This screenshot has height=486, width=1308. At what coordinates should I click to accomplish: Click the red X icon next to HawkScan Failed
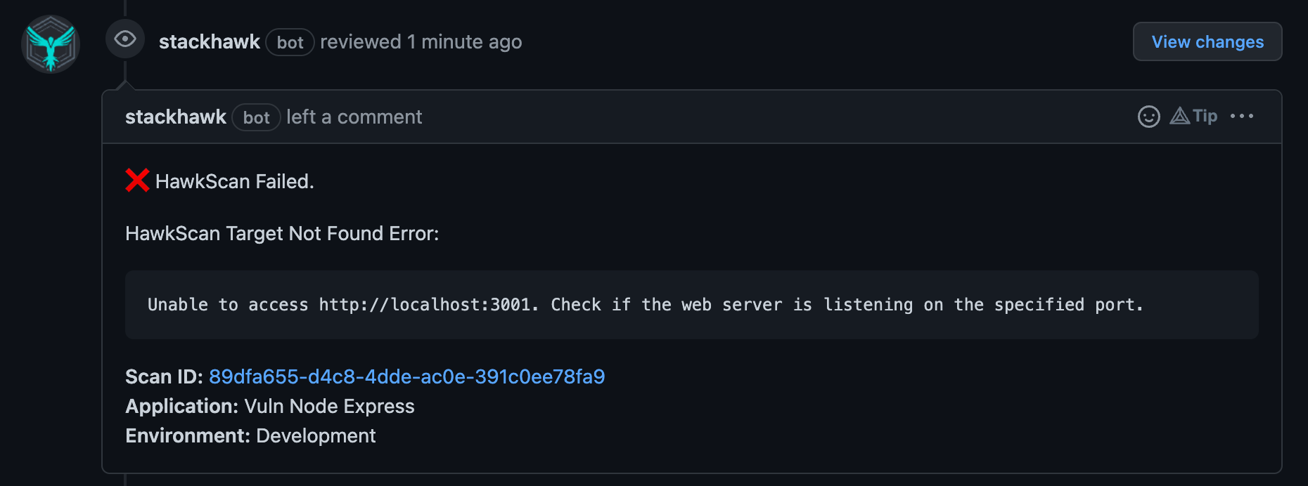(138, 180)
